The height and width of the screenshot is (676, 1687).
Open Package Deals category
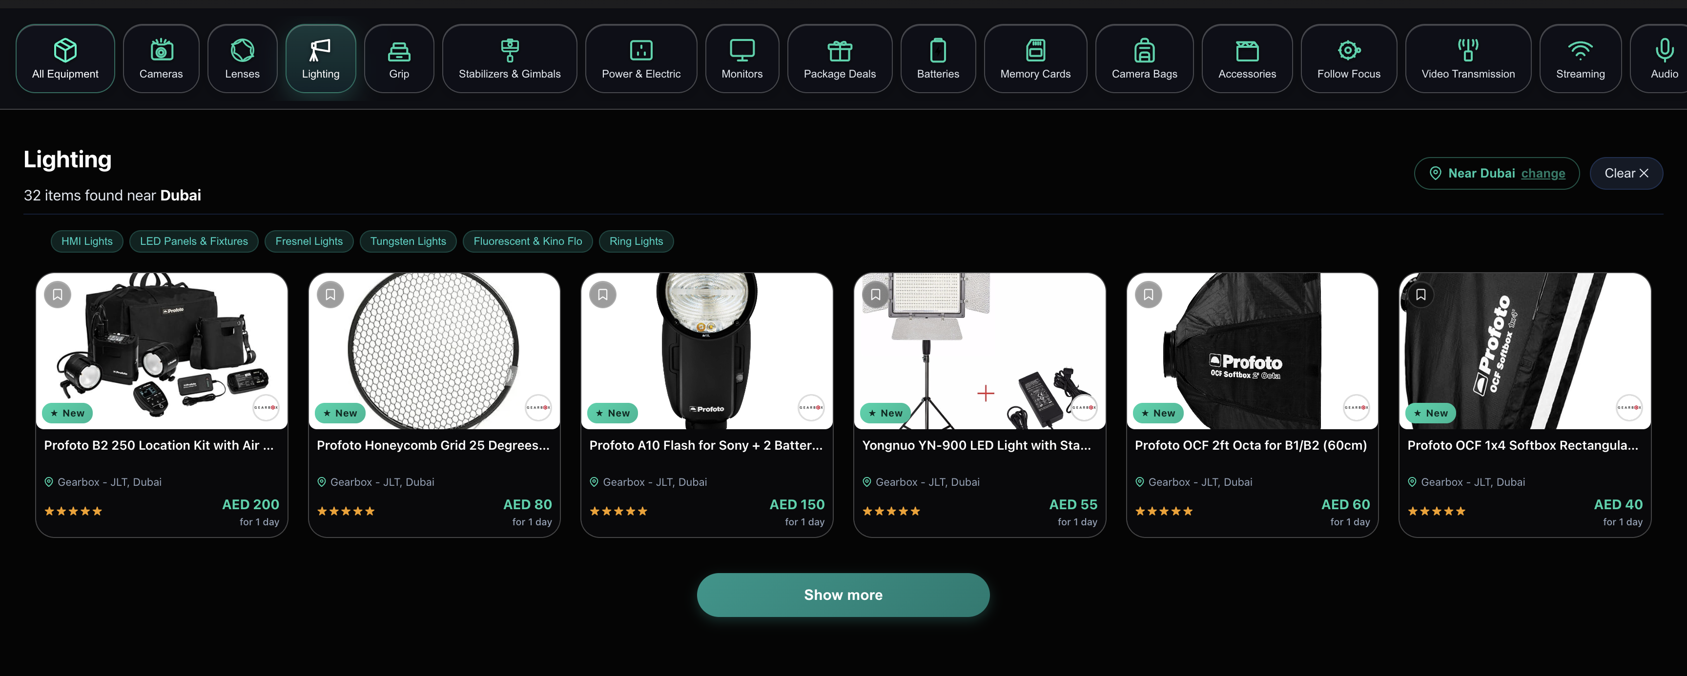(840, 59)
